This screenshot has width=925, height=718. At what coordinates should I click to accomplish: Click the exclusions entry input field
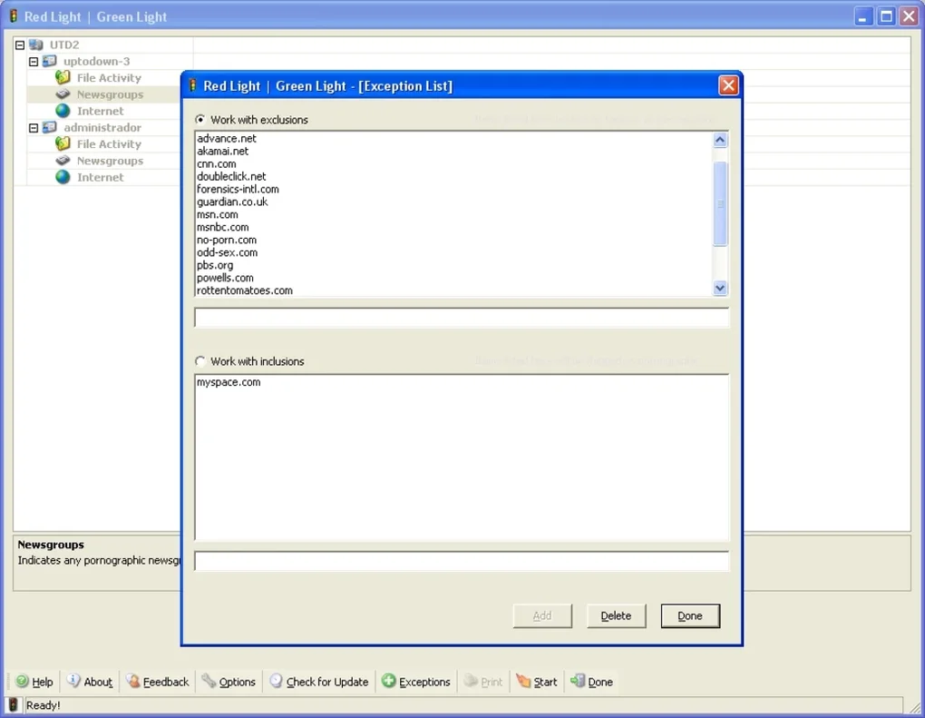pos(462,318)
